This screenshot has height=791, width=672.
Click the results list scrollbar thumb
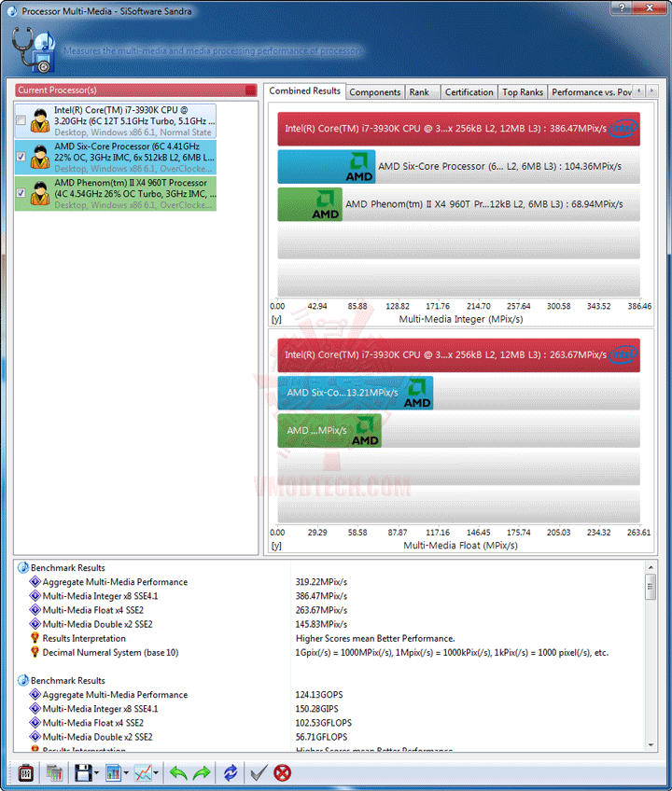click(x=651, y=587)
